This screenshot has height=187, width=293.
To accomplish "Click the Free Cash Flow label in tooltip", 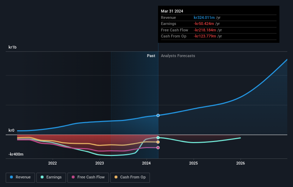I will (x=175, y=30).
